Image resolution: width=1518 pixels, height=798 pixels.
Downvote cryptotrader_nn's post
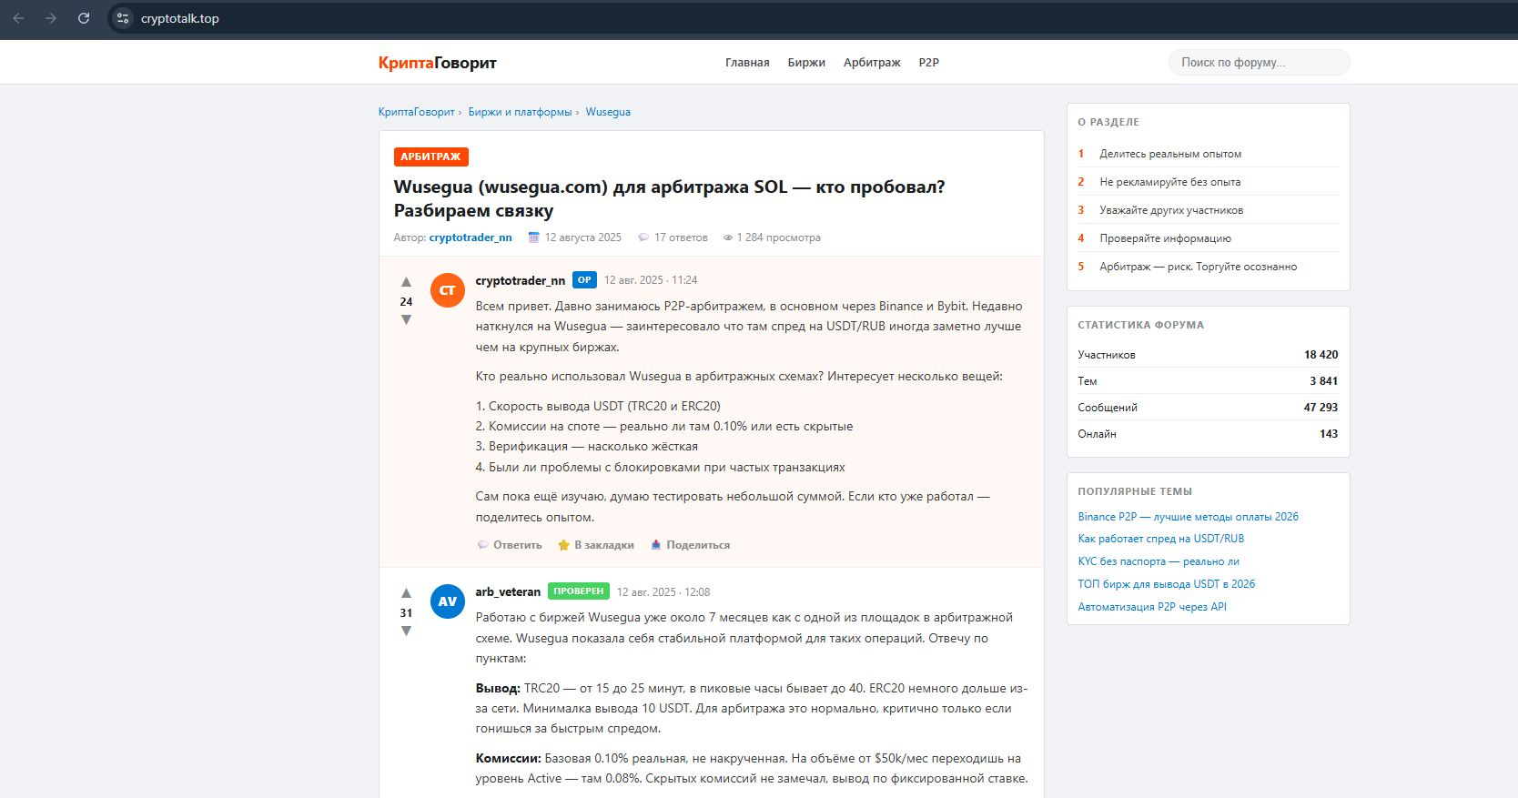406,319
